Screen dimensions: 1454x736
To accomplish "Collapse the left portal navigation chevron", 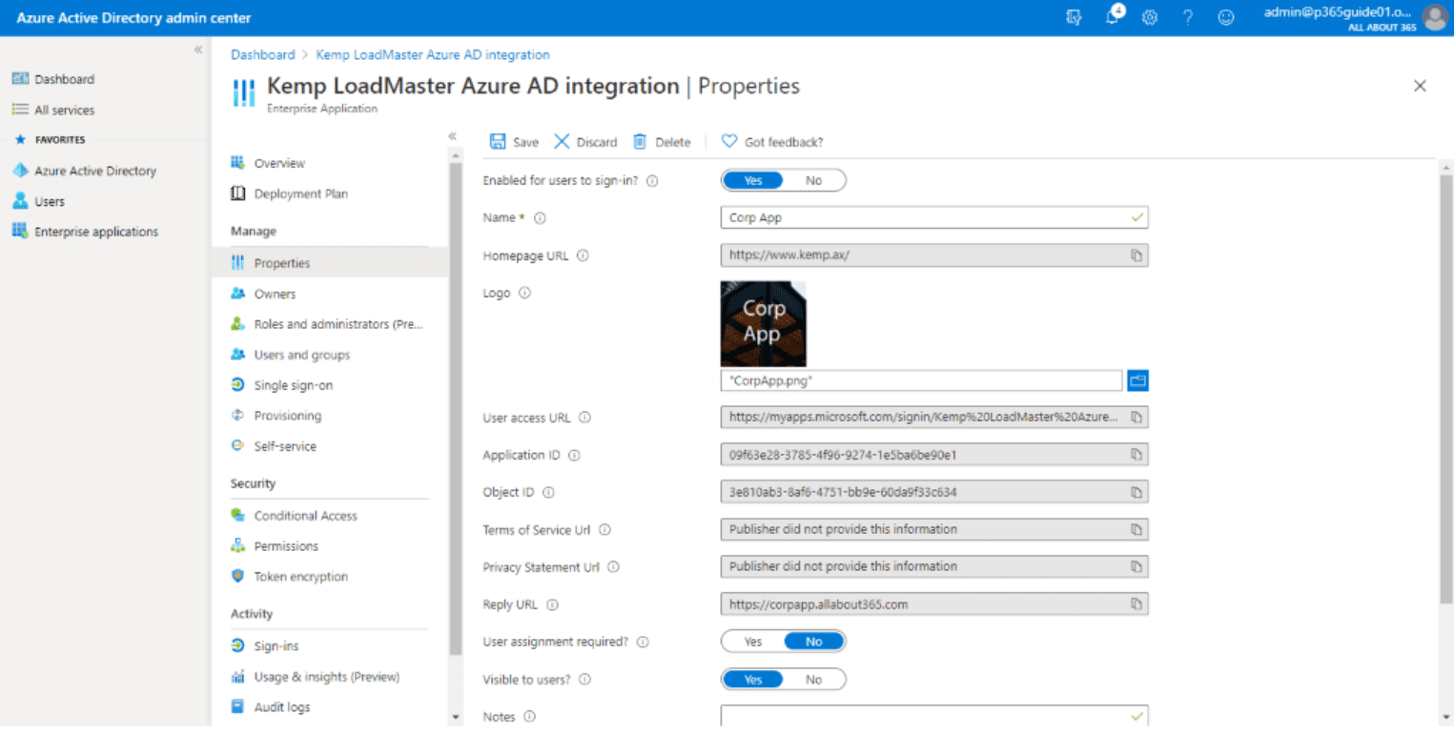I will pyautogui.click(x=198, y=50).
